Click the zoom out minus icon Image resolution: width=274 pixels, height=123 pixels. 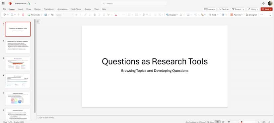coord(235,122)
